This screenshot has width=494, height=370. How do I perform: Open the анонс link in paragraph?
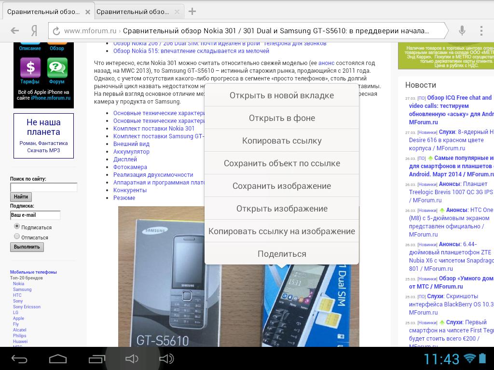327,63
